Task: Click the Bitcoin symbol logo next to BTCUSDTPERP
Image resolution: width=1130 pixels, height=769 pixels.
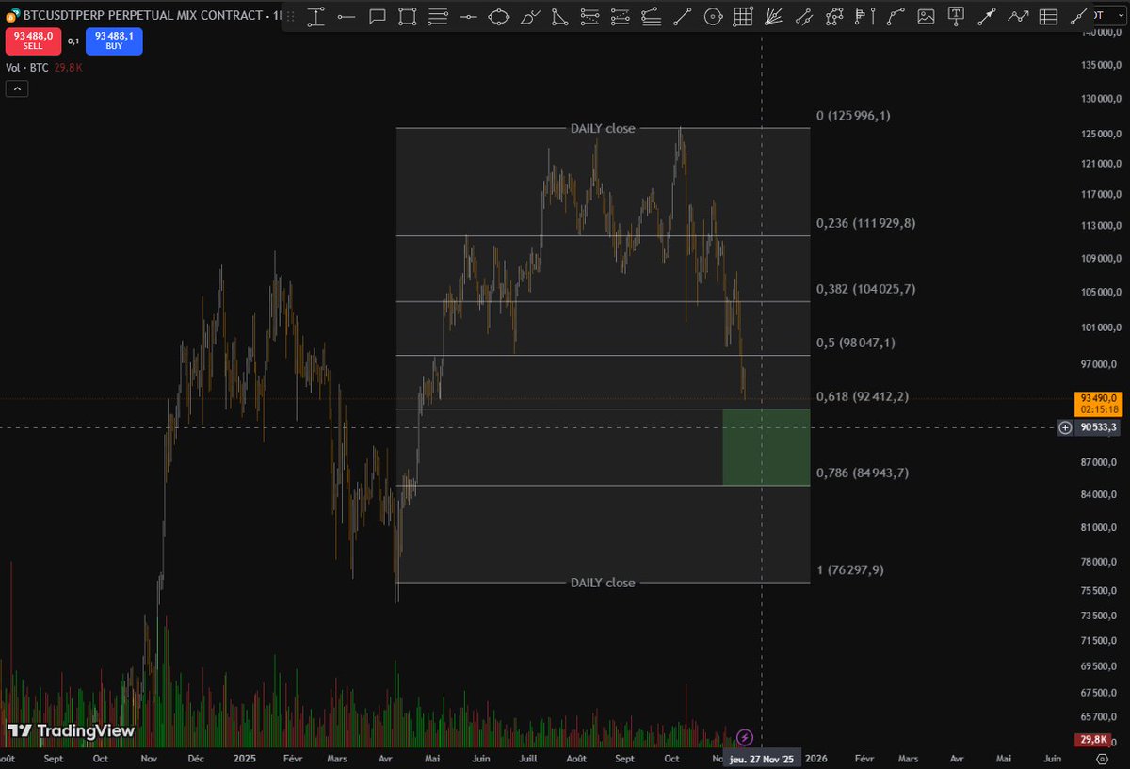Action: click(12, 16)
